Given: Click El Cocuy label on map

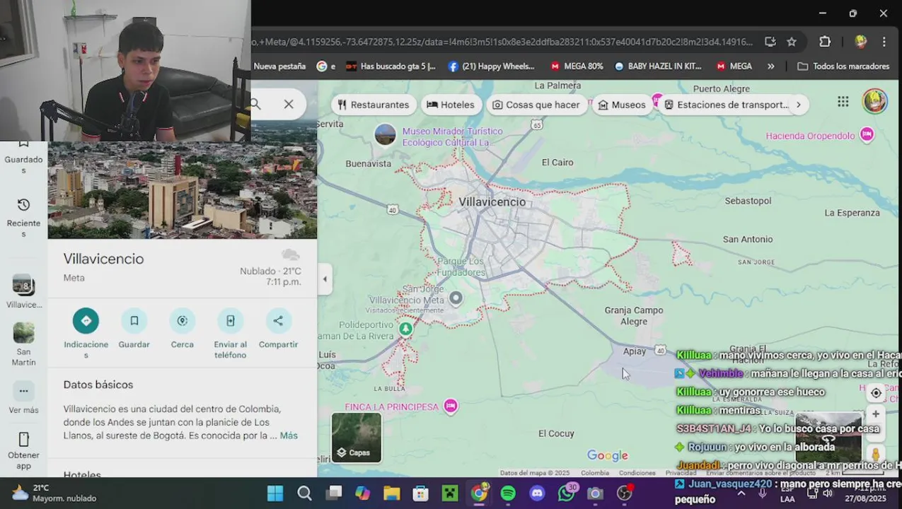Looking at the screenshot, I should 556,433.
